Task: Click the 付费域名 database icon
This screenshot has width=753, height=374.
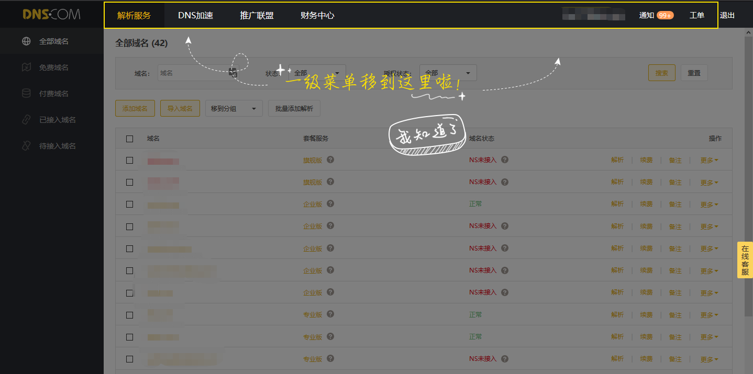Action: (26, 94)
